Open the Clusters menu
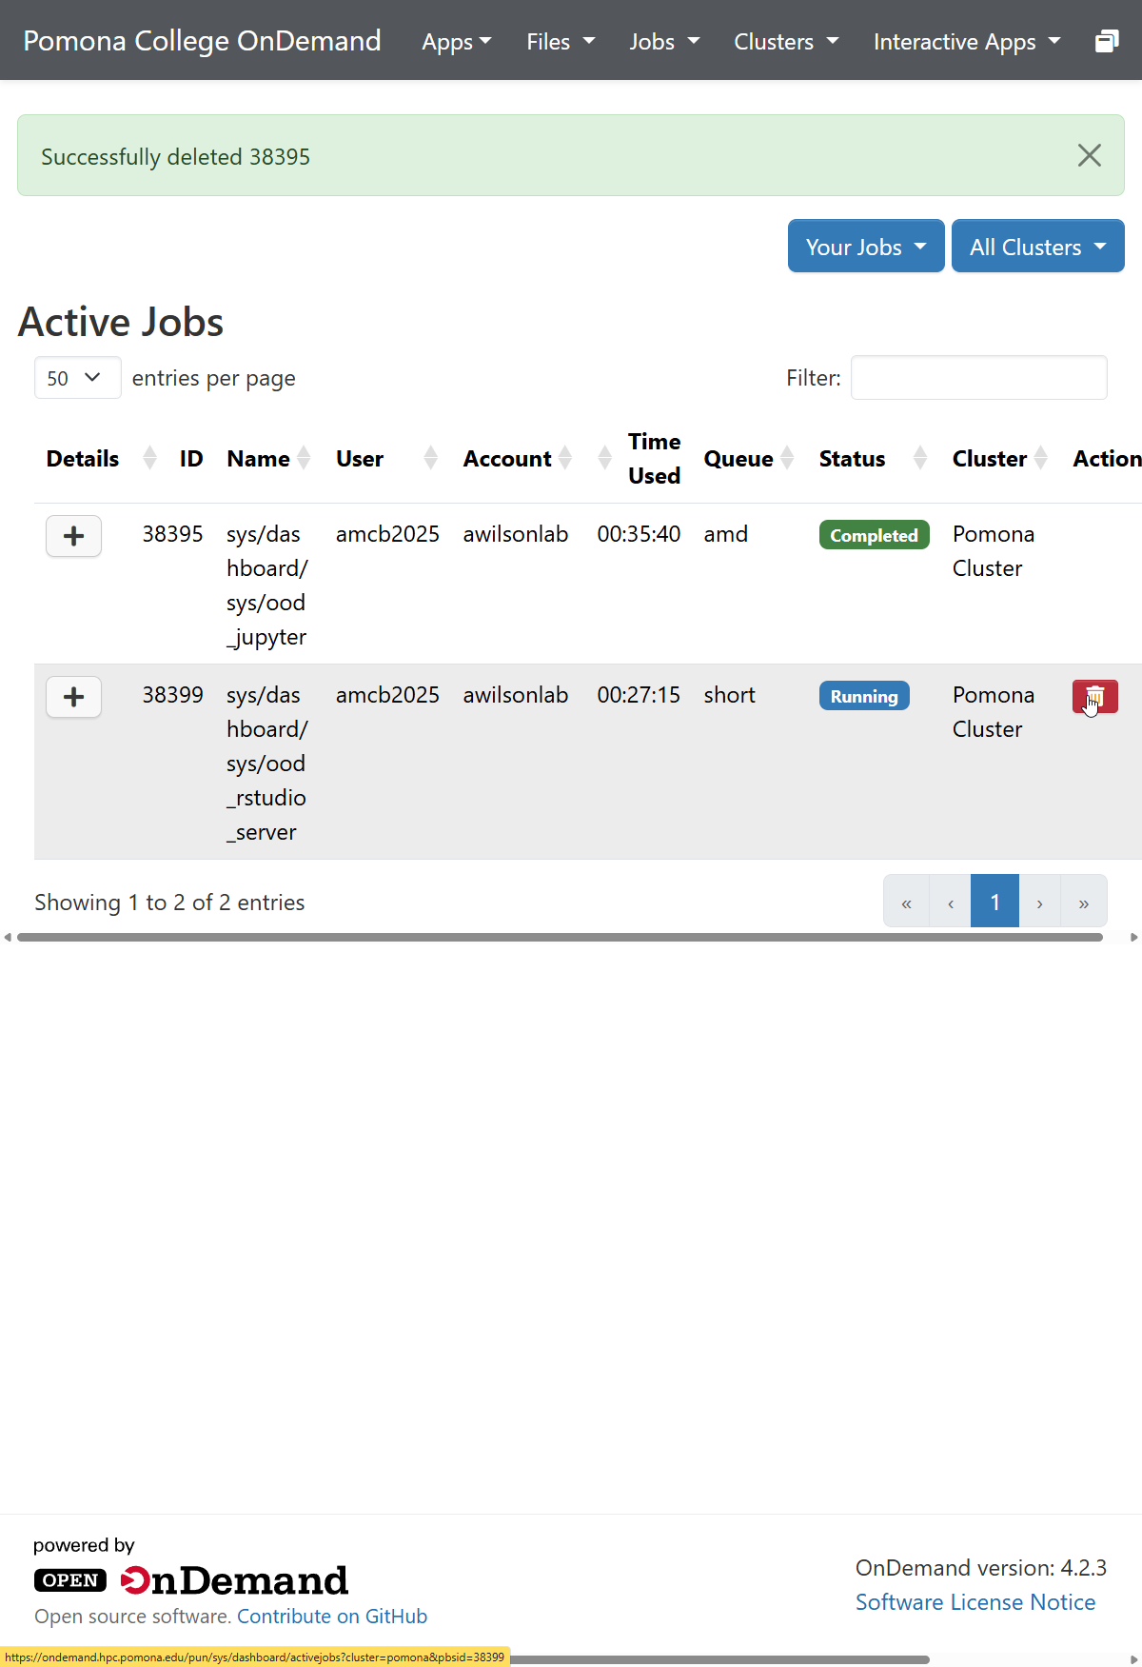This screenshot has height=1667, width=1142. click(786, 42)
